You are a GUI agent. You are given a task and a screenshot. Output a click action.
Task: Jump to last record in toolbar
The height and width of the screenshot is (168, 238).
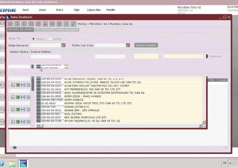coord(31,24)
